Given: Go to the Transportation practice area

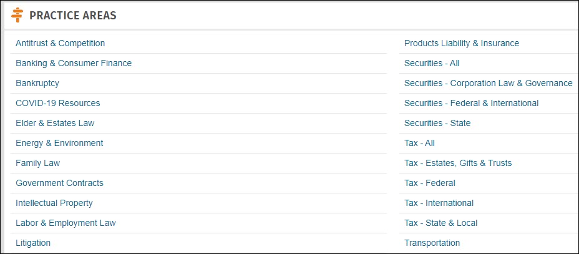Looking at the screenshot, I should coord(432,243).
